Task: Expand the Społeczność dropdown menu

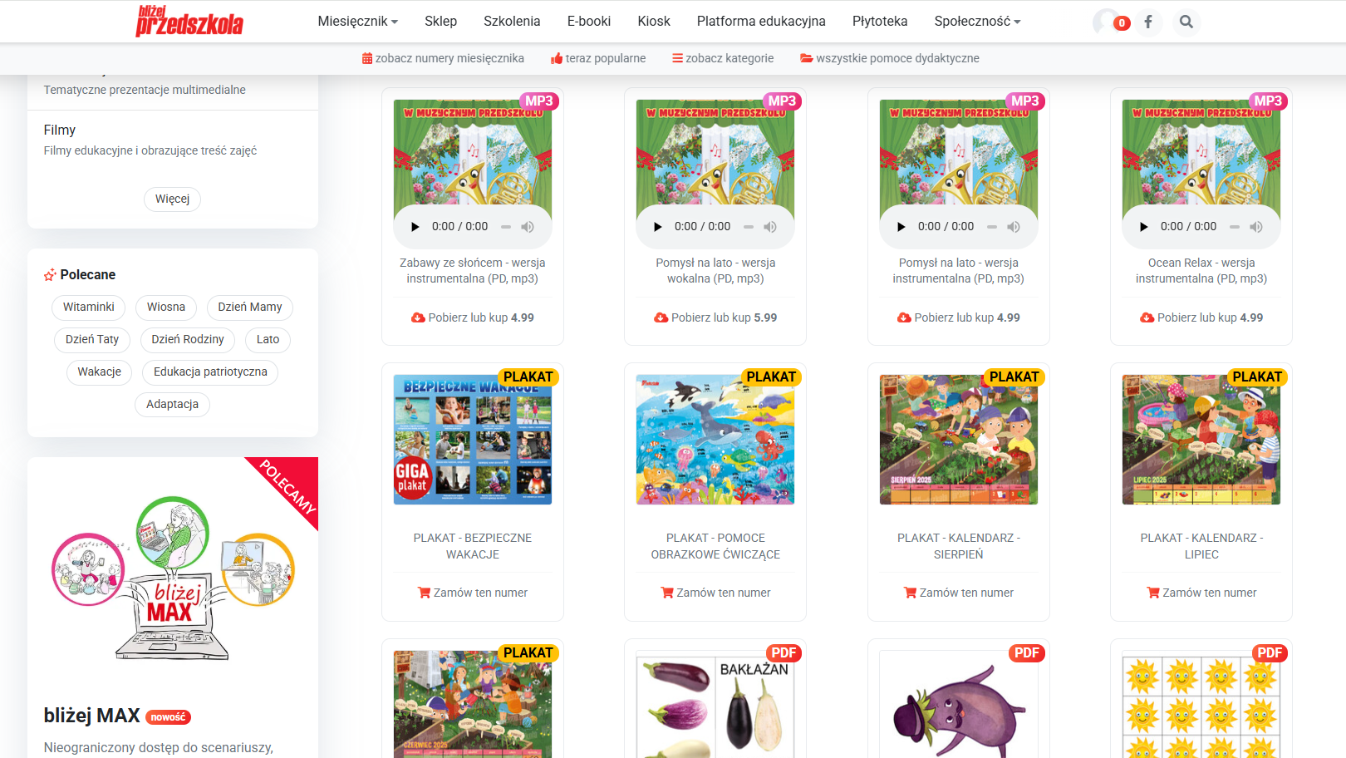Action: tap(977, 21)
